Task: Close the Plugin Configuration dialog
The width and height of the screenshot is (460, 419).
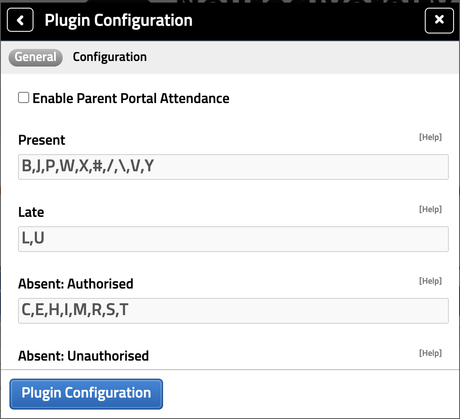Action: point(439,20)
